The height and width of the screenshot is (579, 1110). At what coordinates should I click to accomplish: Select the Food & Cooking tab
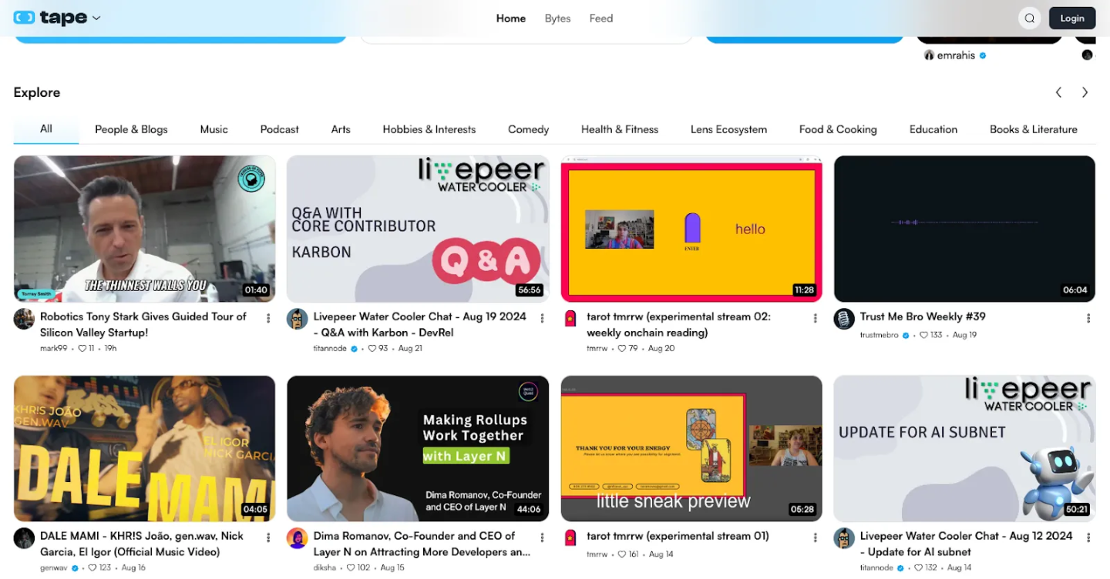pos(838,129)
